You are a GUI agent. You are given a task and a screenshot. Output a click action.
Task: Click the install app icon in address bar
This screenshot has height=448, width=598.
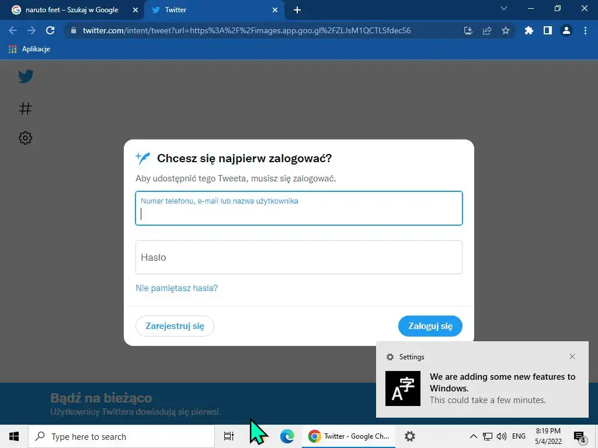[468, 30]
